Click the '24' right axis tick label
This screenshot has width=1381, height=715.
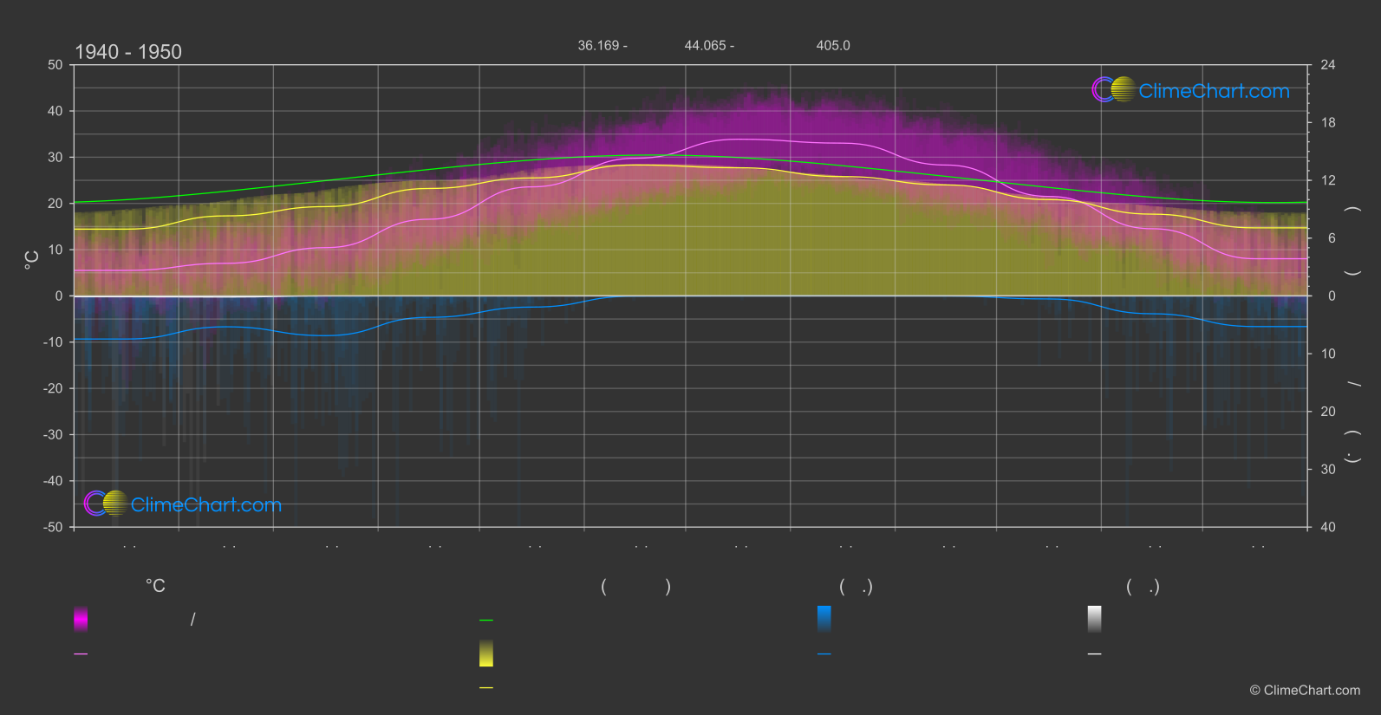(1328, 65)
